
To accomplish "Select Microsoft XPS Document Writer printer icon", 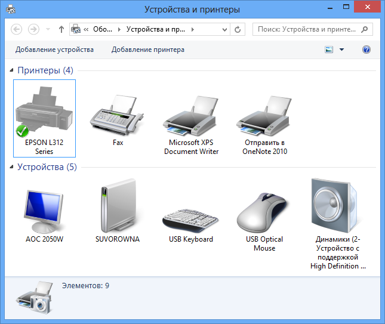I will [x=190, y=116].
